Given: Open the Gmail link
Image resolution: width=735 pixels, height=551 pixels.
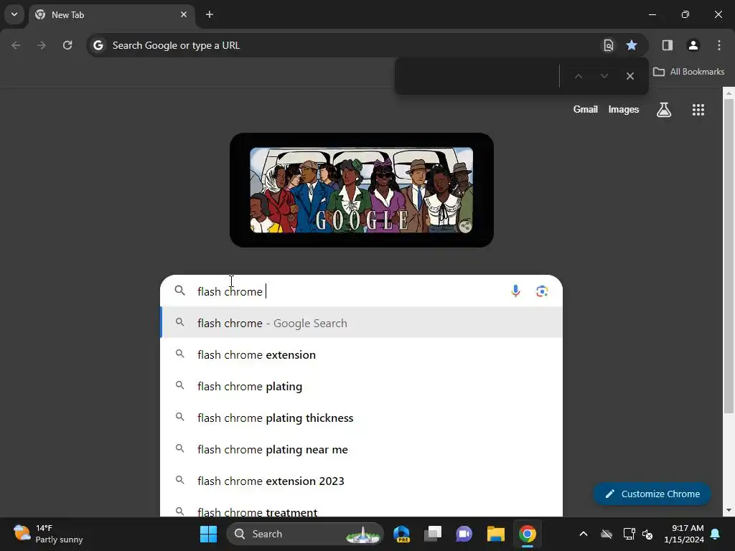Looking at the screenshot, I should (585, 109).
